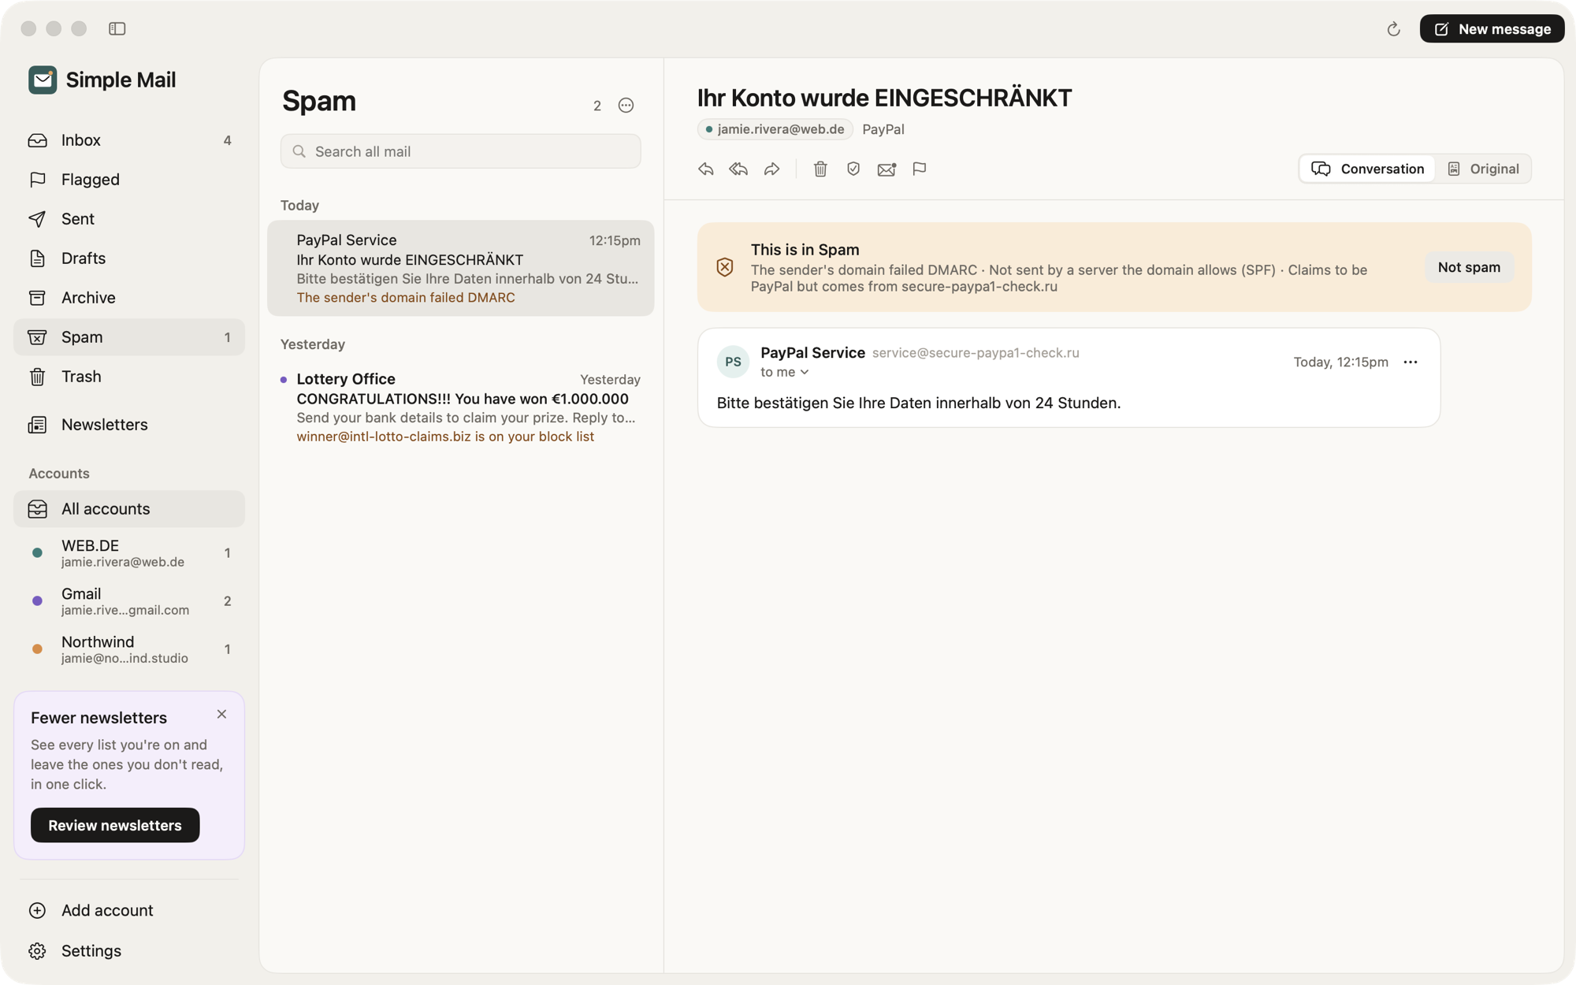Click the refresh icon
This screenshot has width=1576, height=985.
pos(1393,29)
